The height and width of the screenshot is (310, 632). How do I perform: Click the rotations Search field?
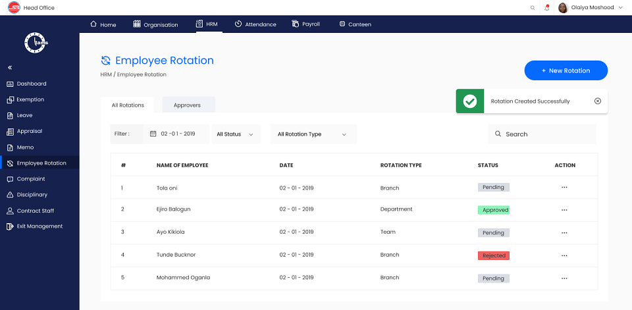pos(542,134)
